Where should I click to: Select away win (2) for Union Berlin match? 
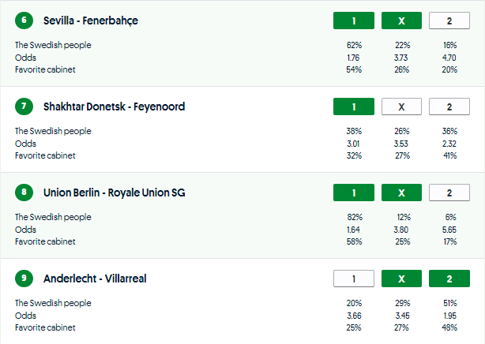coord(449,193)
